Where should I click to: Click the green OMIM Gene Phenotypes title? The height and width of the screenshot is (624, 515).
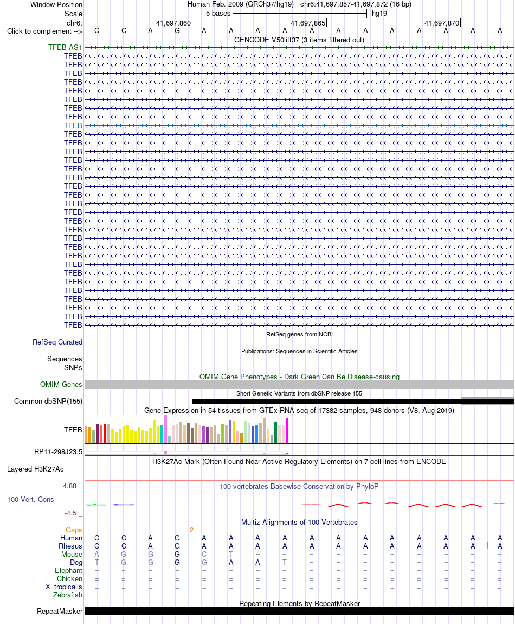299,377
